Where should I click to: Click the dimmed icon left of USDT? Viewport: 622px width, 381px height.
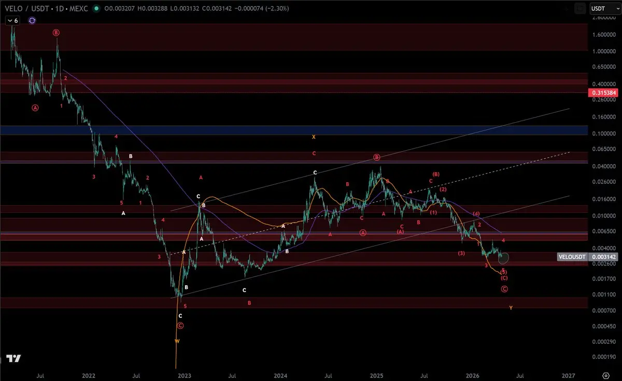click(x=581, y=8)
